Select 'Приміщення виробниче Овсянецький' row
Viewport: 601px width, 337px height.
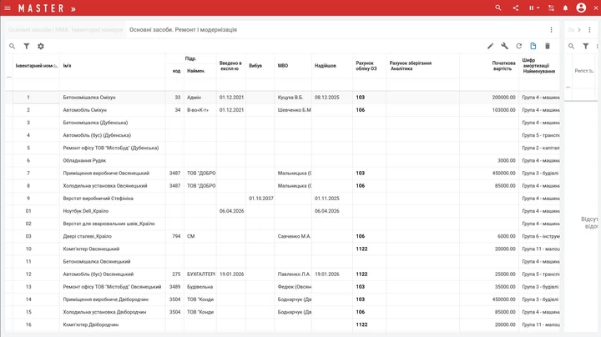[282, 174]
